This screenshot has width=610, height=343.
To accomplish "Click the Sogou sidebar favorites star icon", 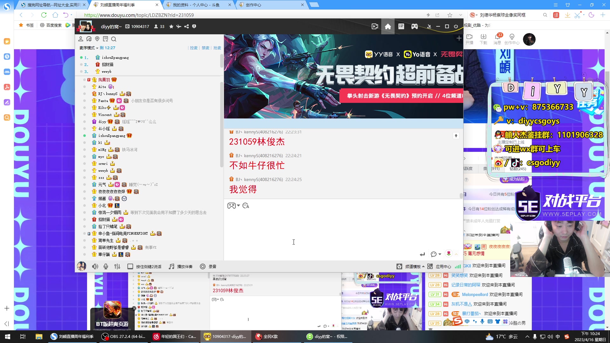I will 7,41.
